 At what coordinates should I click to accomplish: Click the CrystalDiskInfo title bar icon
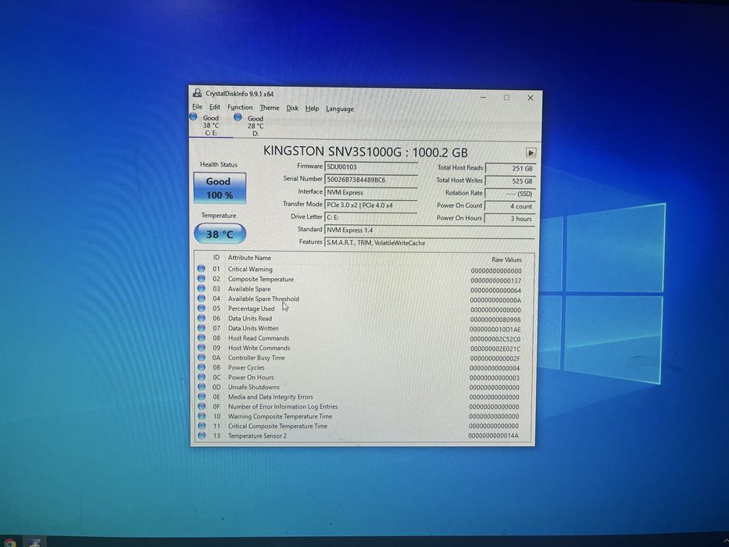(198, 93)
